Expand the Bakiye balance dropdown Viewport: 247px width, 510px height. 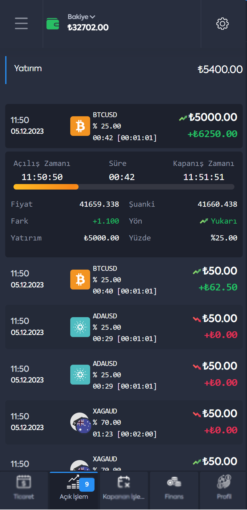pos(81,17)
